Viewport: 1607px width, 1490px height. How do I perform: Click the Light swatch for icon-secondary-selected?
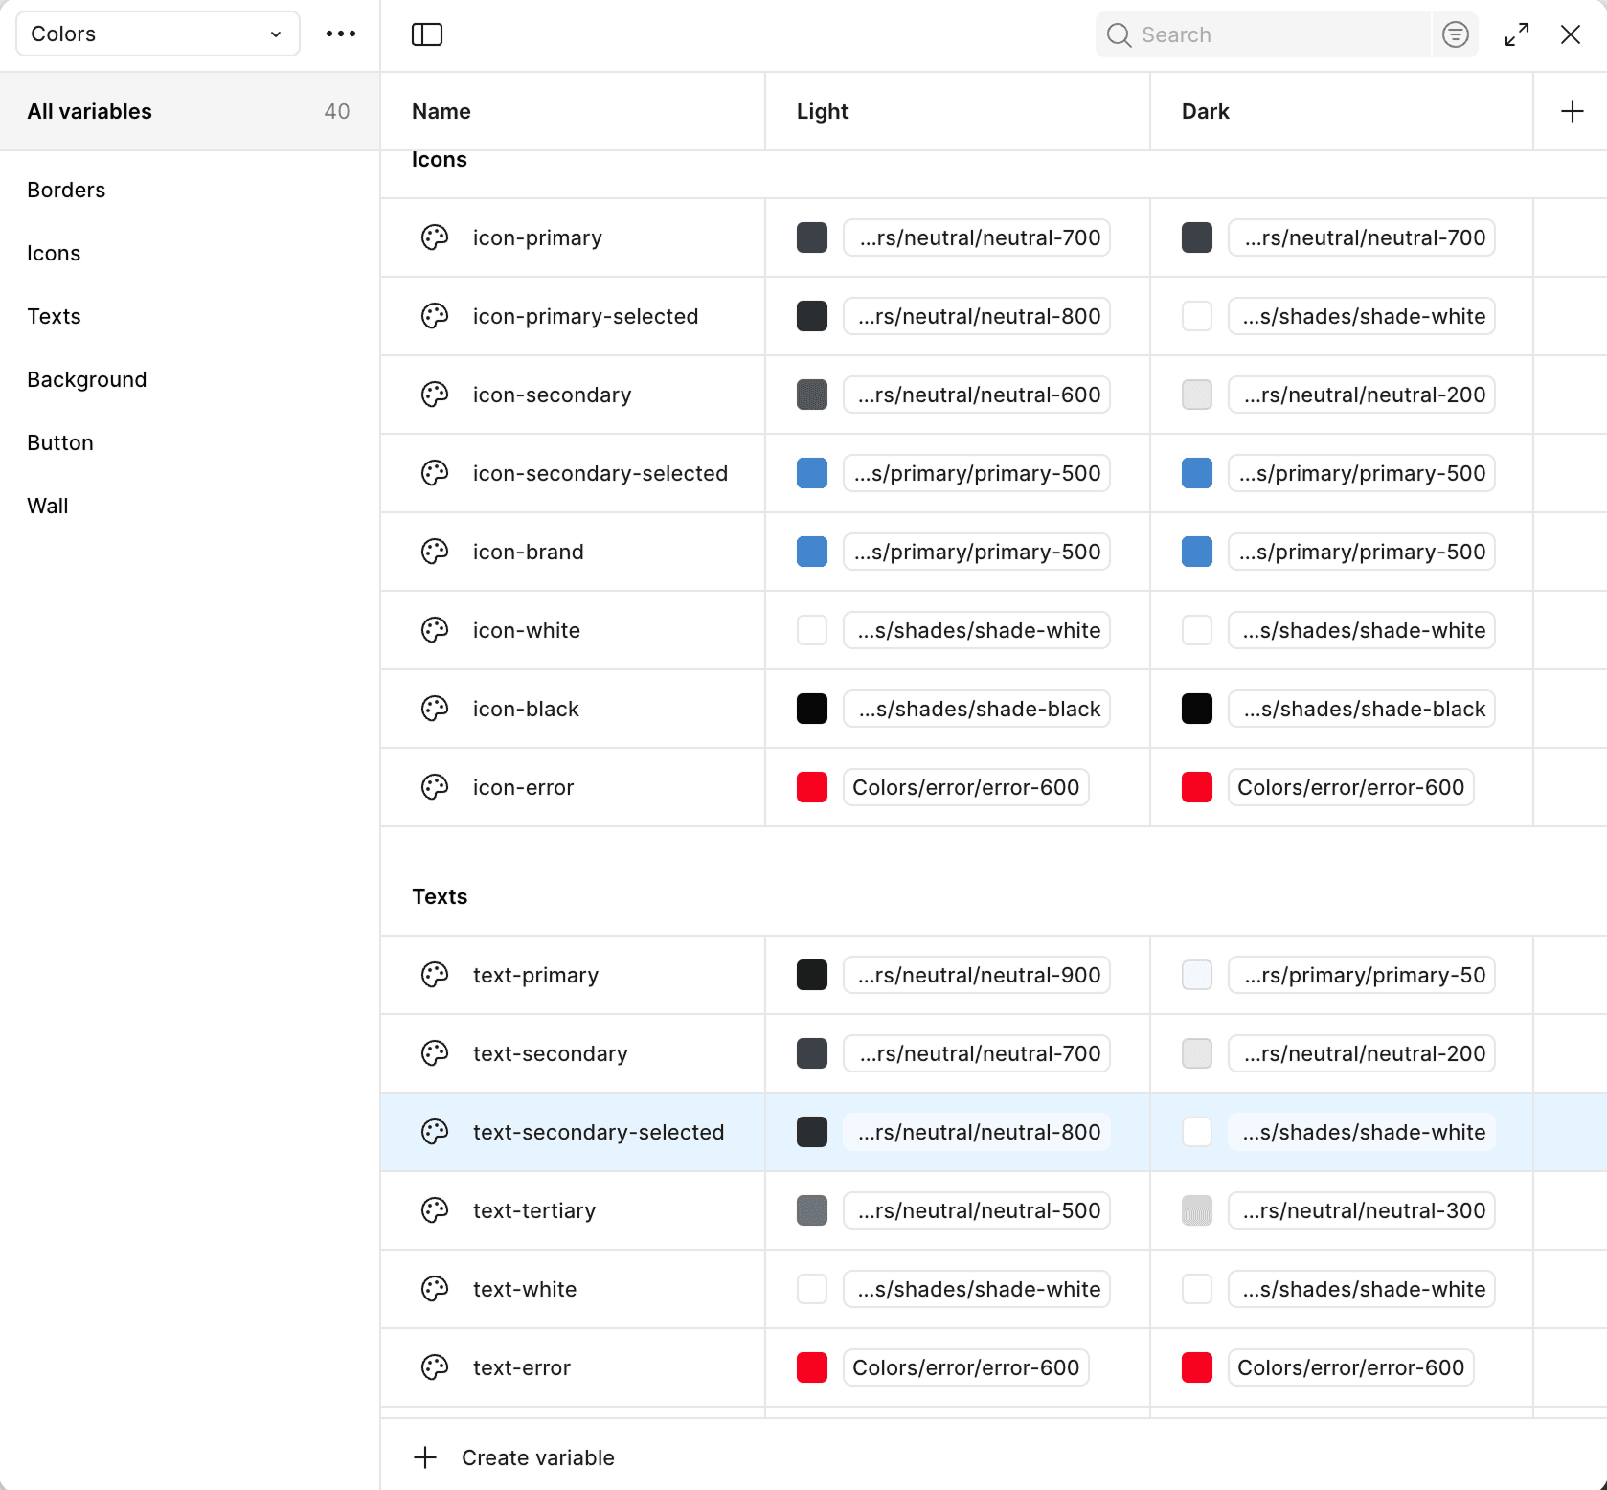tap(812, 473)
